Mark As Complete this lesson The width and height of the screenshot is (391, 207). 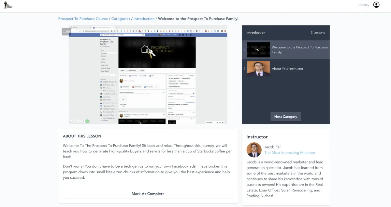tap(148, 194)
